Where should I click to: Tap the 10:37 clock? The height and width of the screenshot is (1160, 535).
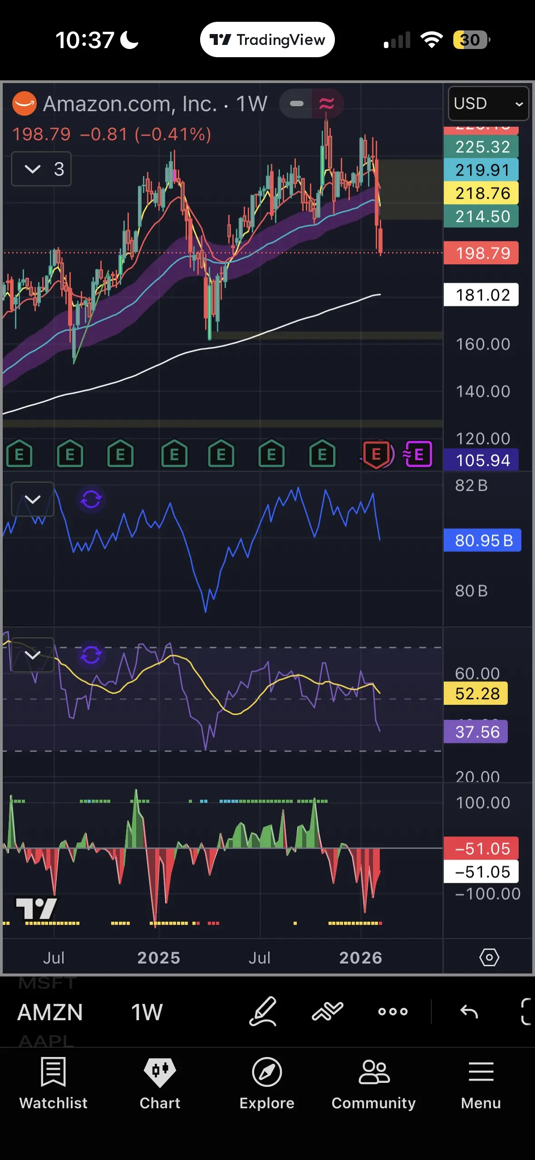coord(84,40)
